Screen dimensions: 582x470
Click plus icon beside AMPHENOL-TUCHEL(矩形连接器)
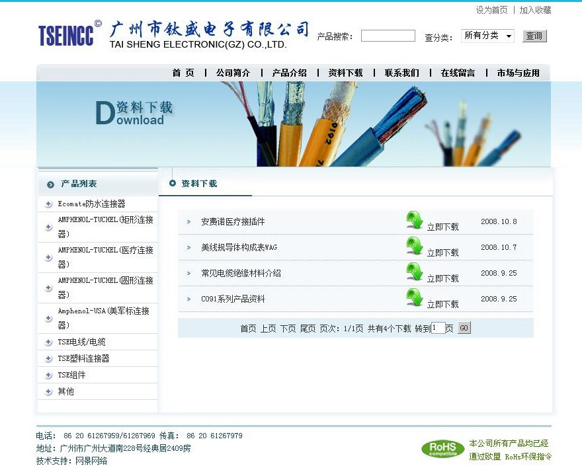point(48,227)
